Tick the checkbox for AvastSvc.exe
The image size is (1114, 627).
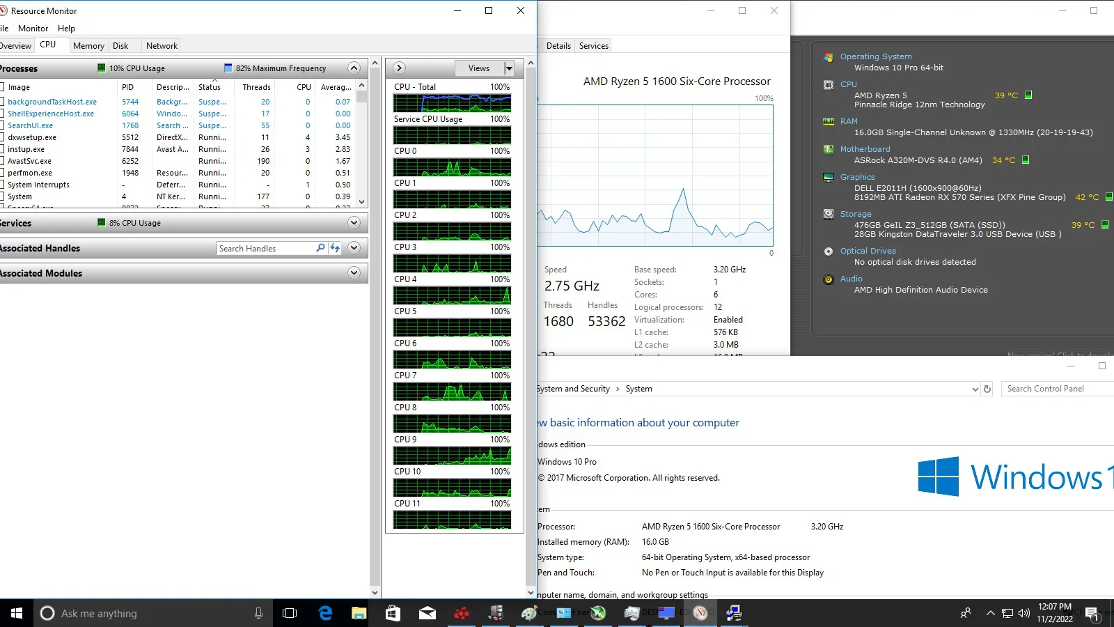coord(2,161)
